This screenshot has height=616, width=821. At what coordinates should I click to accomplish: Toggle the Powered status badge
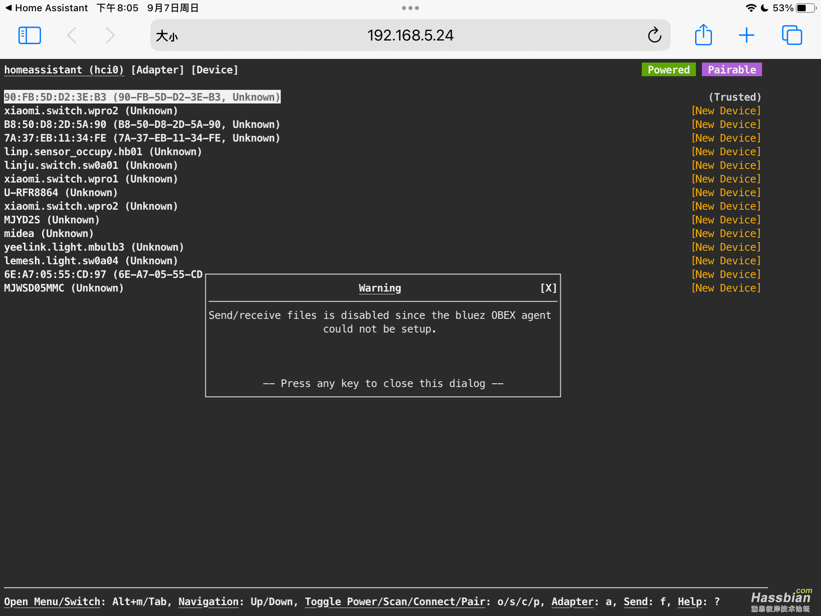[669, 69]
